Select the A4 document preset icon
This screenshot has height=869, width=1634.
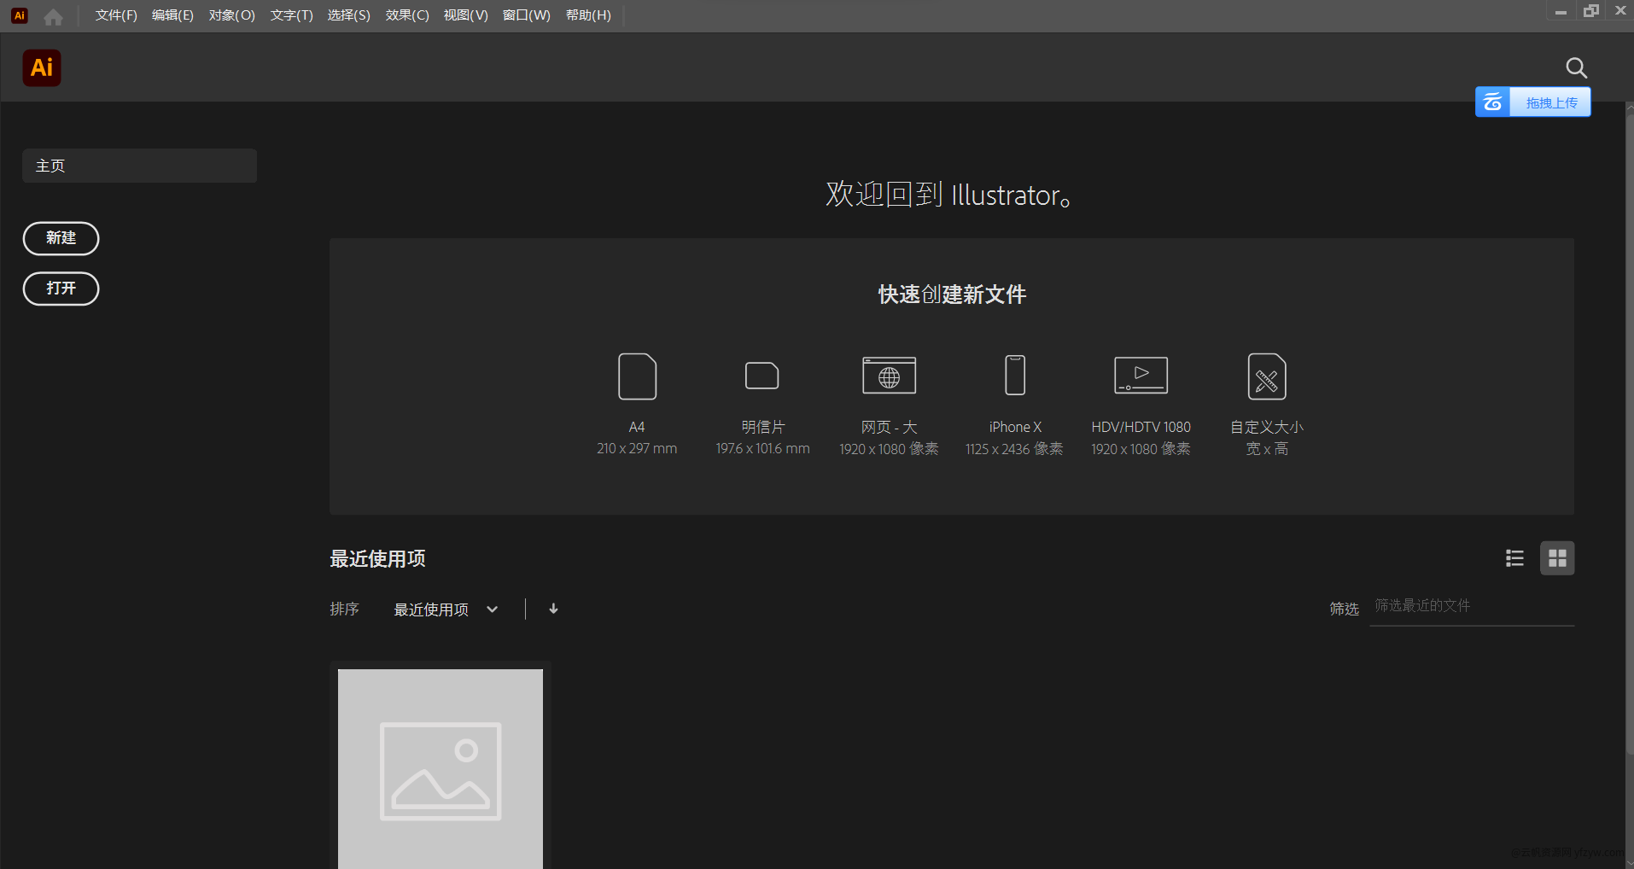pyautogui.click(x=637, y=376)
